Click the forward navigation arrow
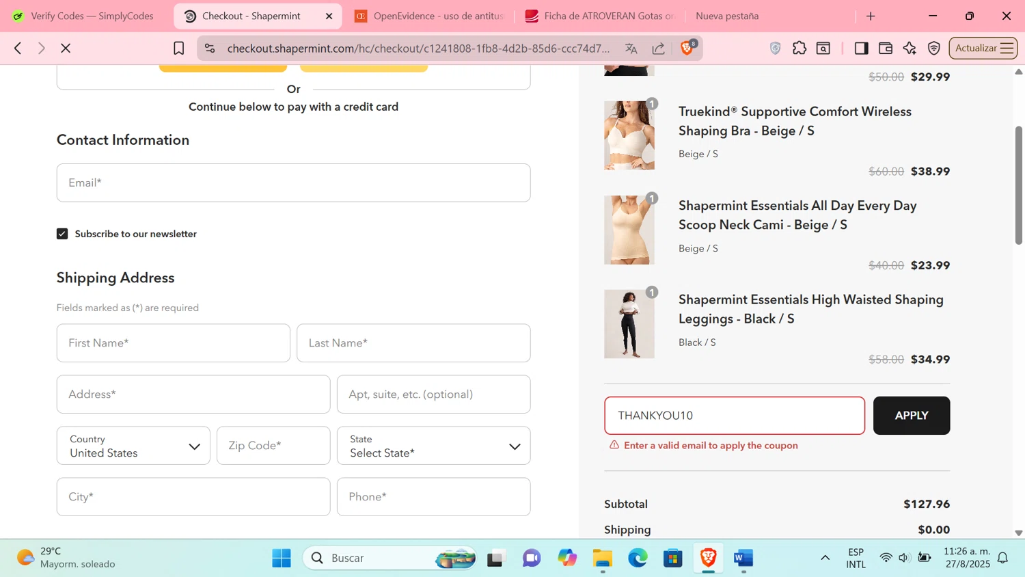Screen dimensions: 1025x577 tap(42, 48)
